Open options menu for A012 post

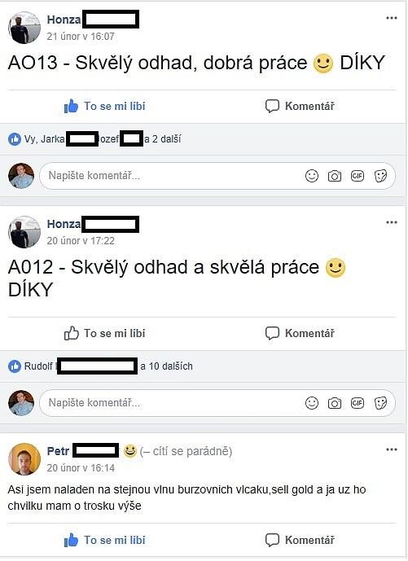(392, 222)
